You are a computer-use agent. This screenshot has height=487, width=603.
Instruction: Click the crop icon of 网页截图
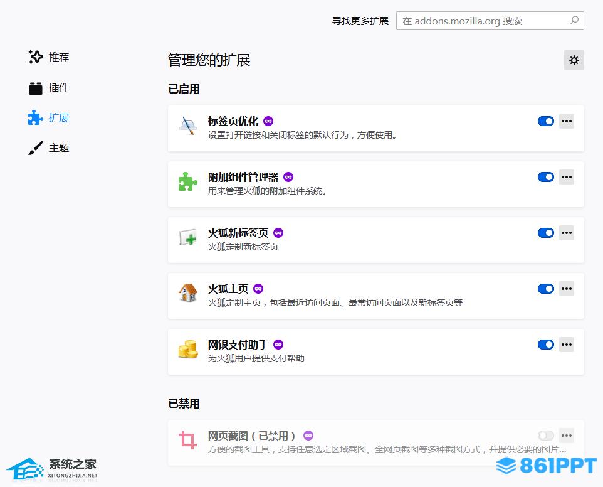(187, 440)
